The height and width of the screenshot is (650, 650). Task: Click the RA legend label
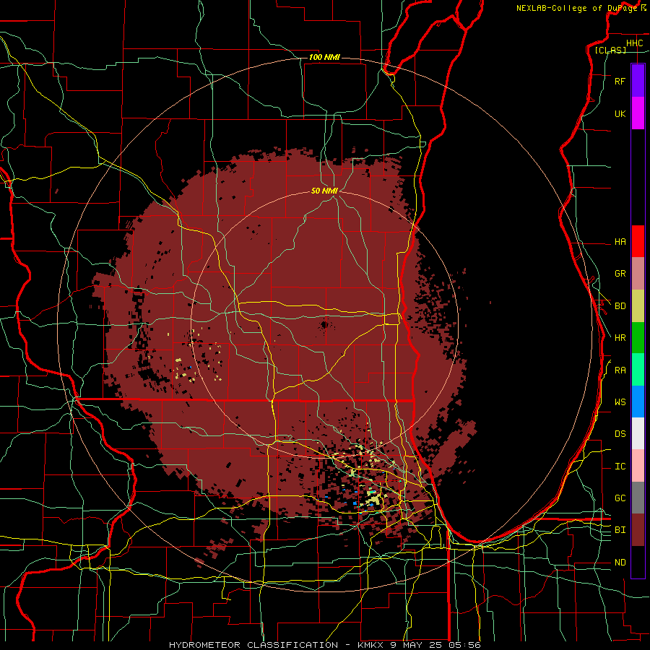[x=620, y=370]
